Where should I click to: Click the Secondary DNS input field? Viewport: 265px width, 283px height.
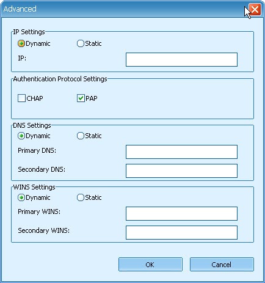[181, 171]
